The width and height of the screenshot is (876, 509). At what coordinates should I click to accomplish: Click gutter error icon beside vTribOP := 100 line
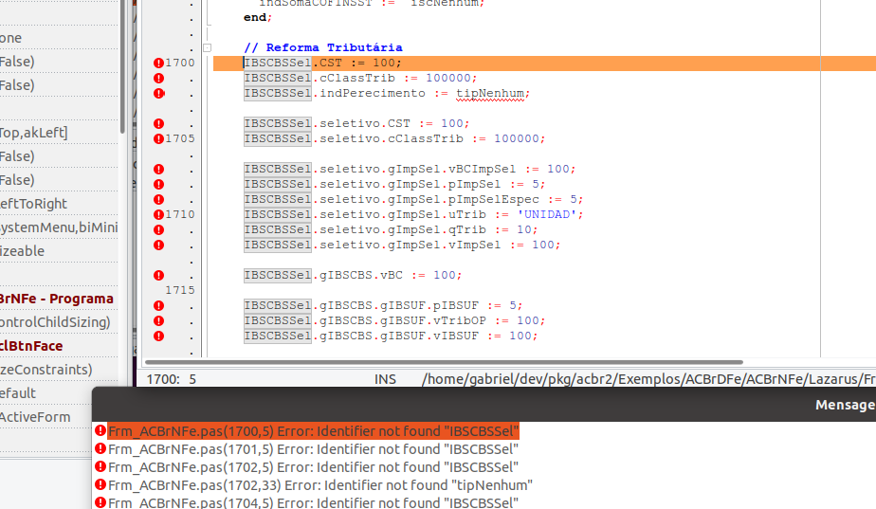(x=158, y=320)
